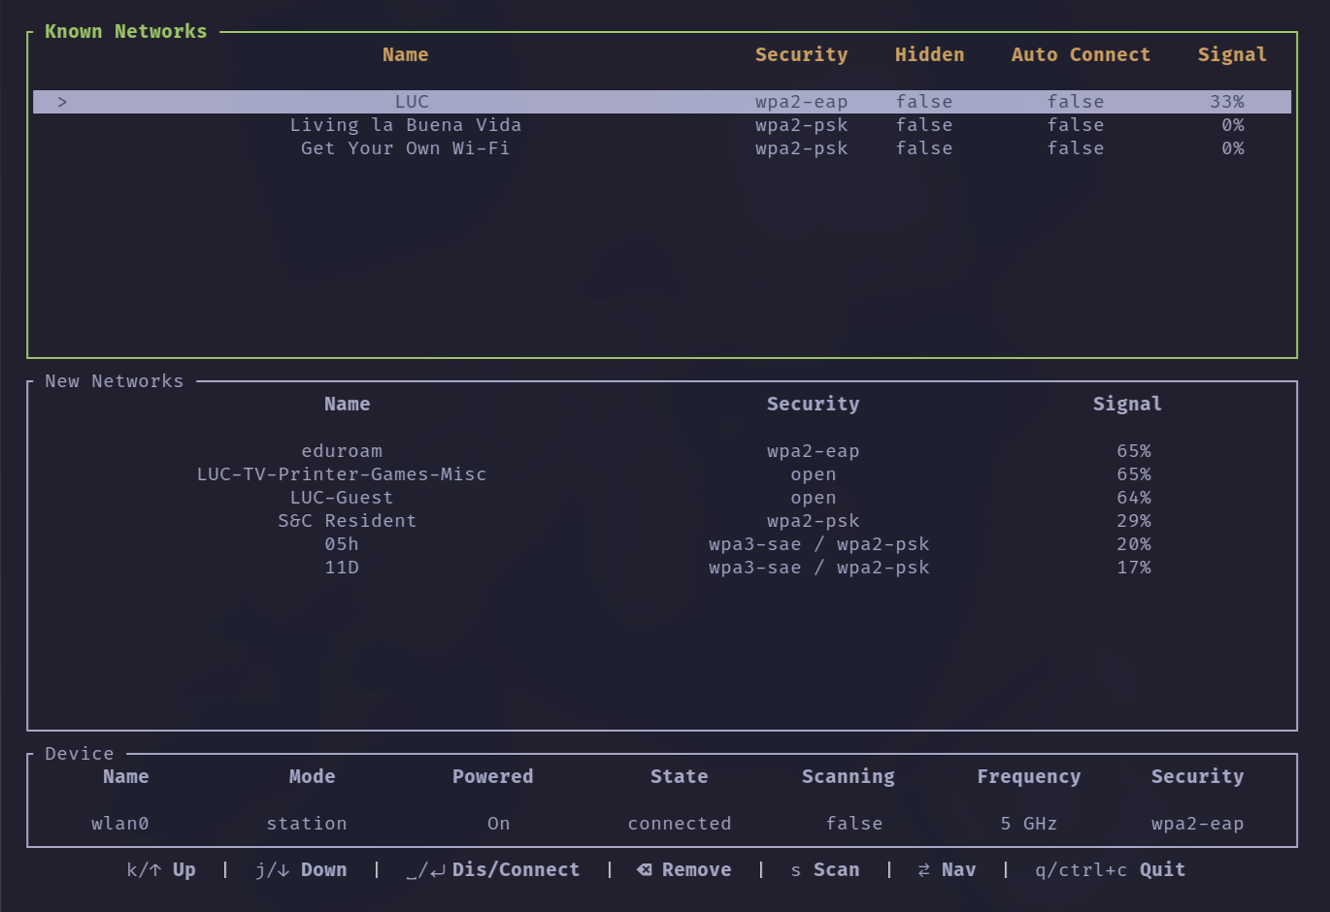This screenshot has width=1330, height=912.
Task: Click the Nav arrows icon
Action: (x=923, y=870)
